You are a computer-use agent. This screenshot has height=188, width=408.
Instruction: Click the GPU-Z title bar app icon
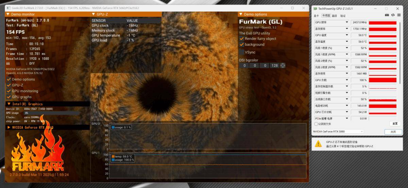(316, 8)
